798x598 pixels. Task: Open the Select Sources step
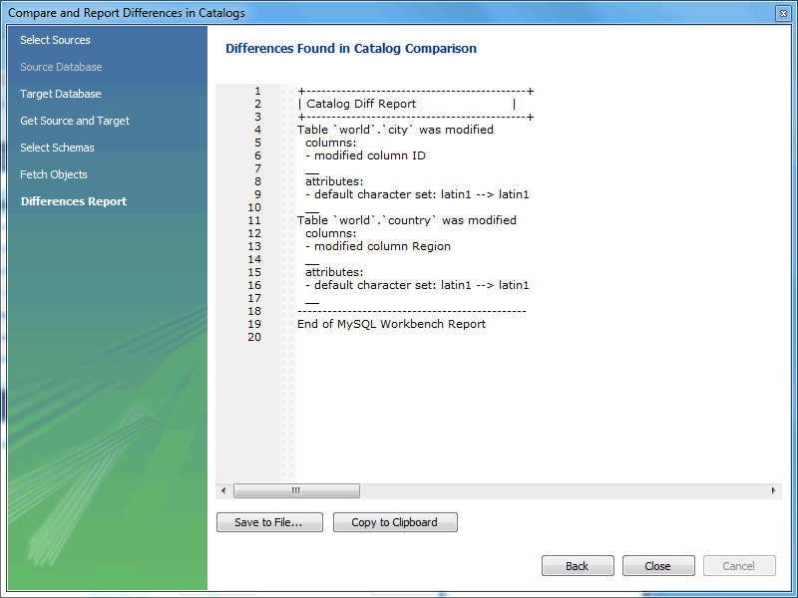tap(55, 40)
